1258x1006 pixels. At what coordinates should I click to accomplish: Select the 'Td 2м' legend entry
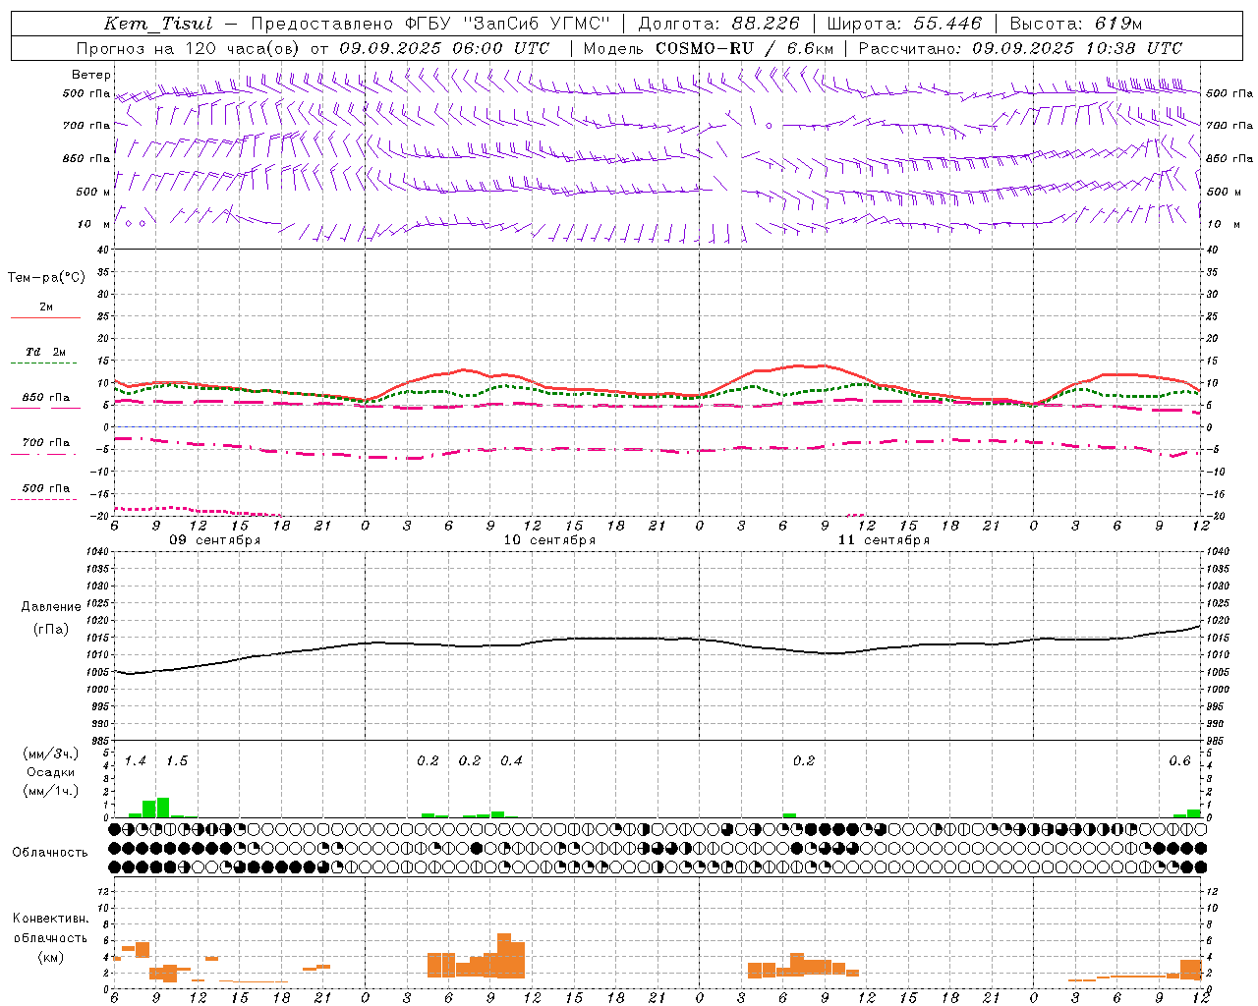(45, 352)
